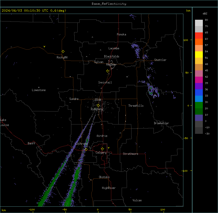Image resolution: width=218 pixels, height=213 pixels.
Task: Click the Ponoka city label
Action: 121,34
